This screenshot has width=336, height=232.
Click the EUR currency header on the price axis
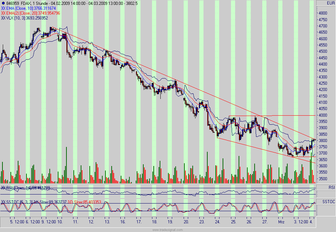(331, 3)
